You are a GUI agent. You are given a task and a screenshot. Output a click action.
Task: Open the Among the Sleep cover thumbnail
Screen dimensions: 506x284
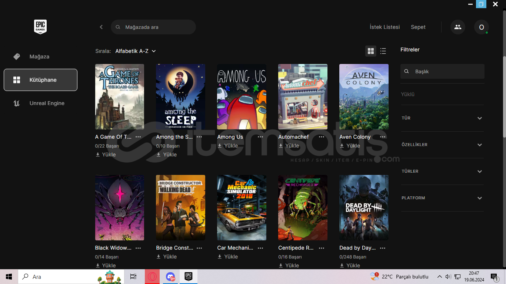point(181,97)
